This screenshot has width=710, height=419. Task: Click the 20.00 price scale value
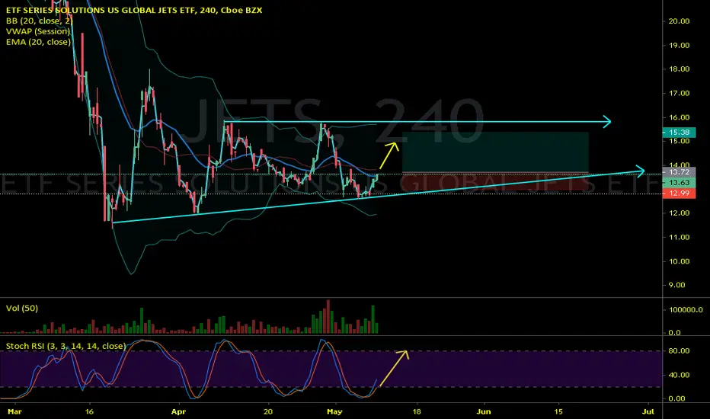coord(680,21)
